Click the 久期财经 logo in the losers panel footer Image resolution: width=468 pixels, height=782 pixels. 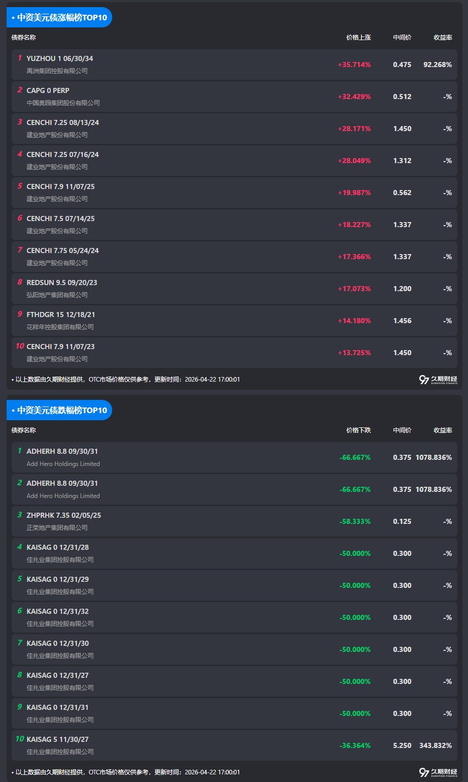pos(438,772)
